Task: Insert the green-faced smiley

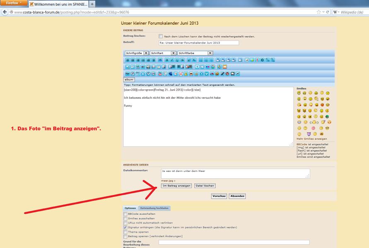Action: pyautogui.click(x=327, y=117)
